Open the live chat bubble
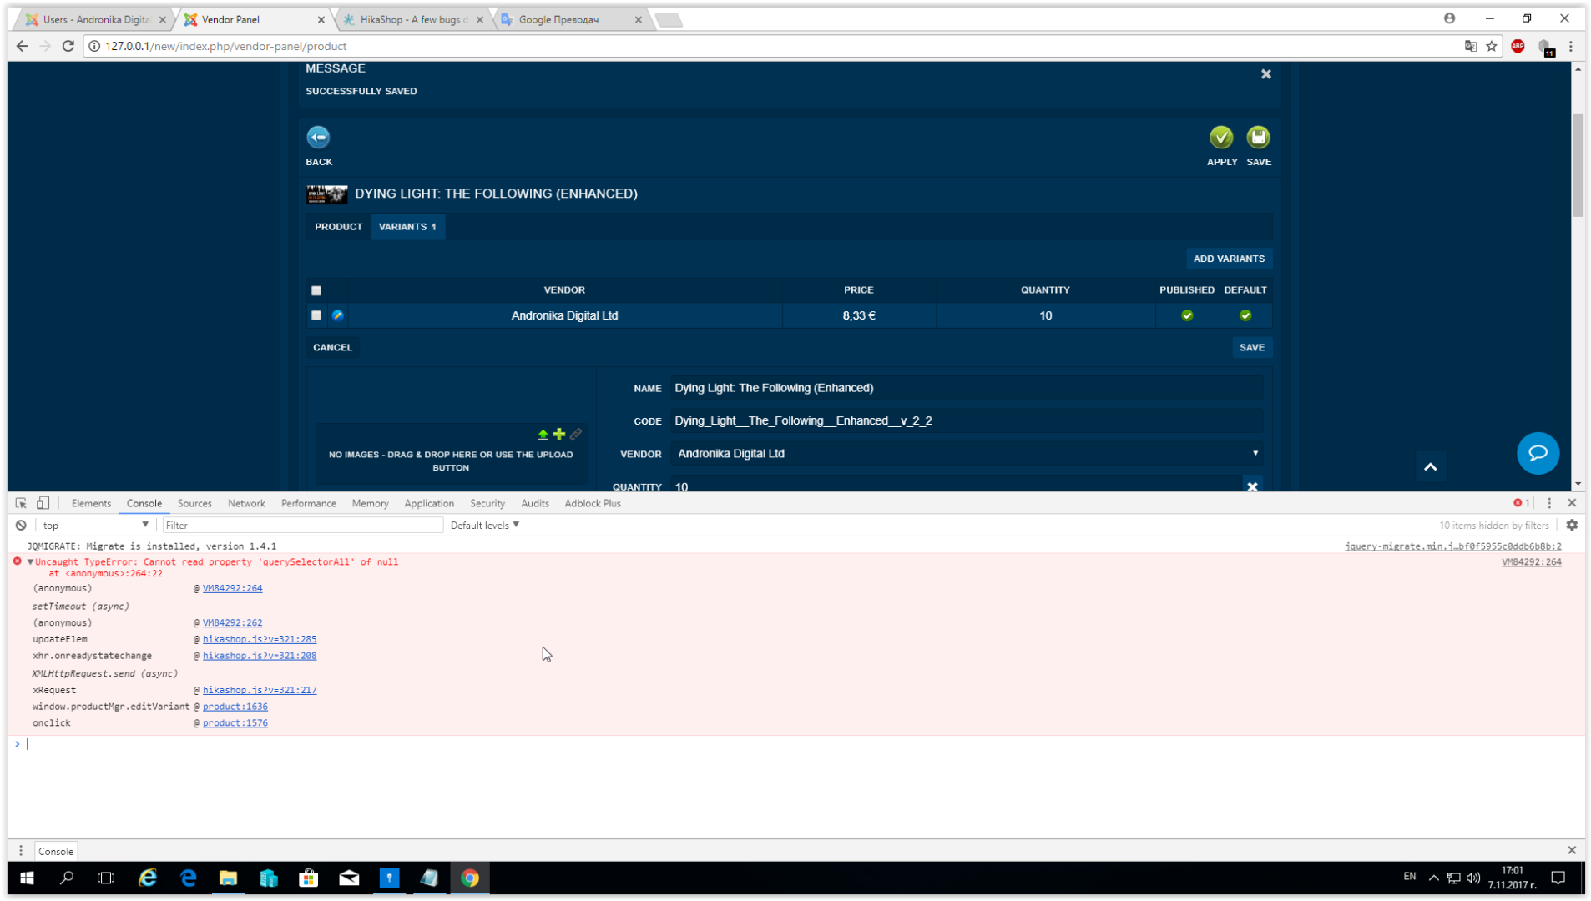Image resolution: width=1591 pixels, height=901 pixels. (x=1538, y=453)
